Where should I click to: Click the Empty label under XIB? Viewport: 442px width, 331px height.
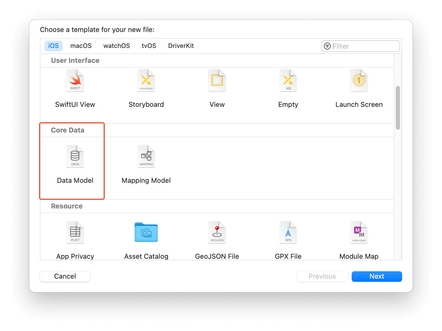coord(288,105)
